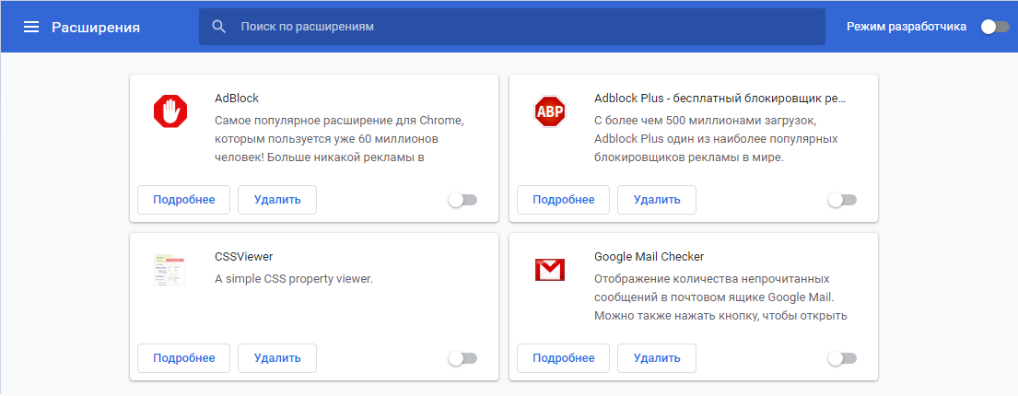Image resolution: width=1018 pixels, height=396 pixels.
Task: View CSSViewer details via Подробнее
Action: (184, 358)
